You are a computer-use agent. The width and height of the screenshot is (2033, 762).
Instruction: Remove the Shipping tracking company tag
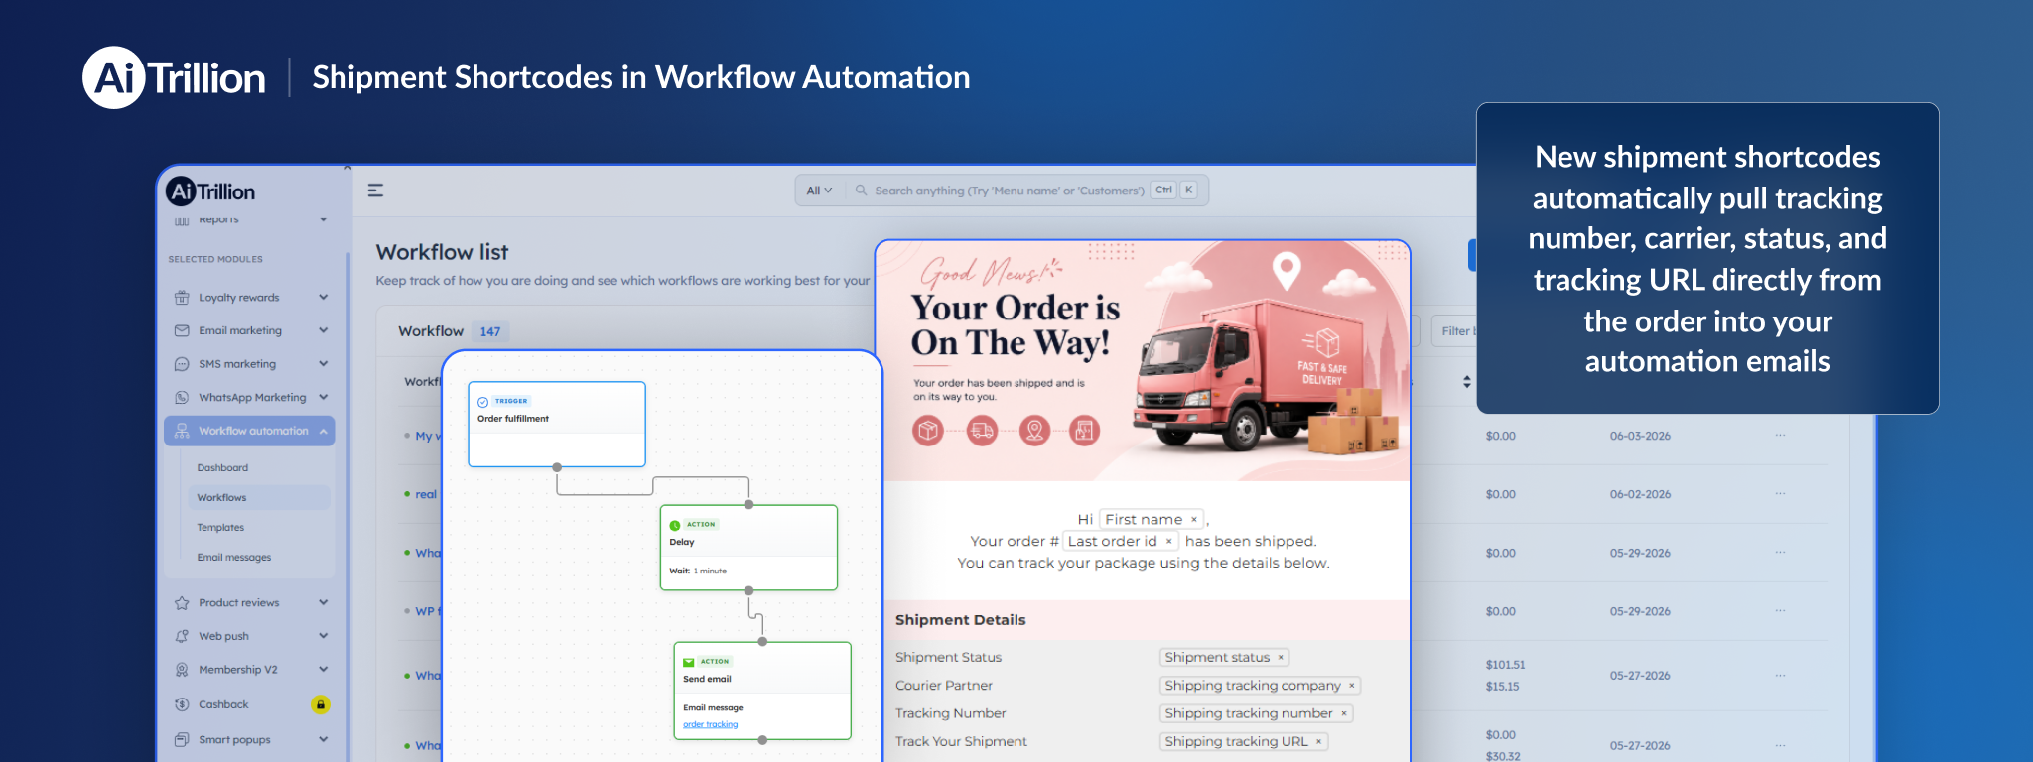click(1351, 686)
